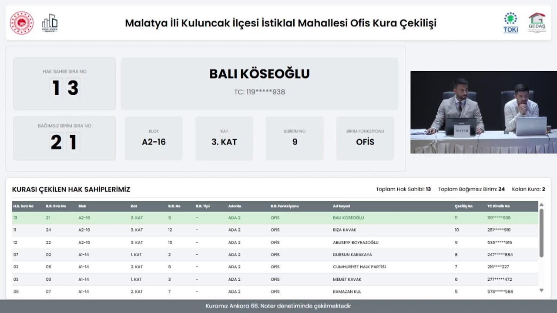Viewport: 557px width, 313px height.
Task: Click the TOKİ logo
Action: point(510,23)
